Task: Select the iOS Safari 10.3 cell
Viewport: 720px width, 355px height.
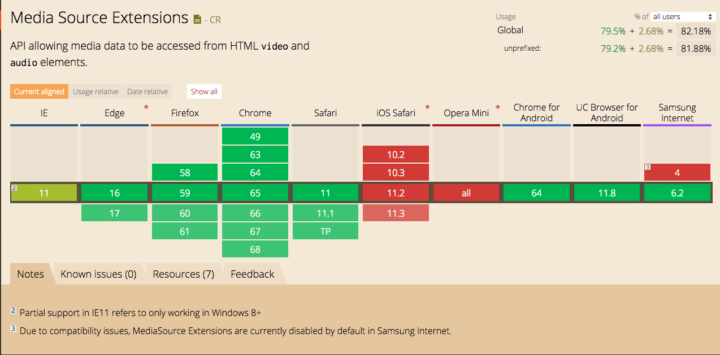Action: [396, 172]
